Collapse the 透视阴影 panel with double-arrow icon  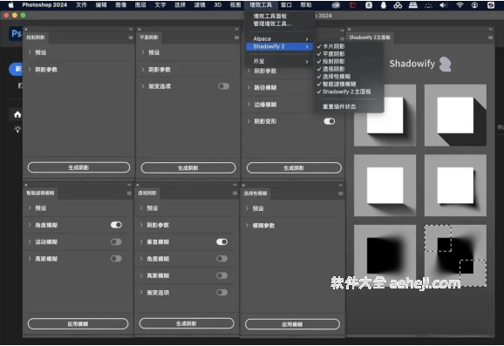tap(235, 185)
